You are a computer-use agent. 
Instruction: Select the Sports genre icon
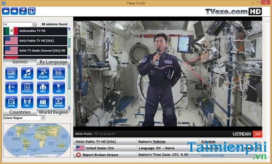tap(43, 74)
